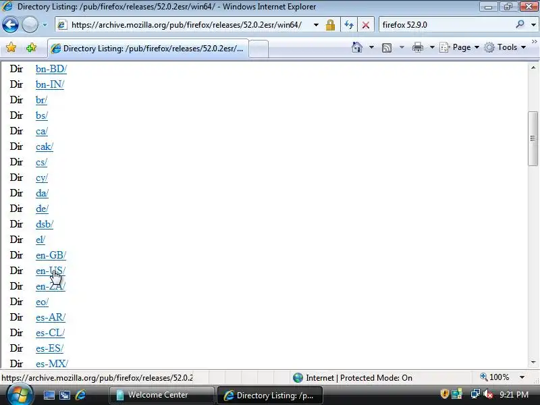Open the ca/ directory link
Viewport: 540px width, 405px height.
[41, 131]
